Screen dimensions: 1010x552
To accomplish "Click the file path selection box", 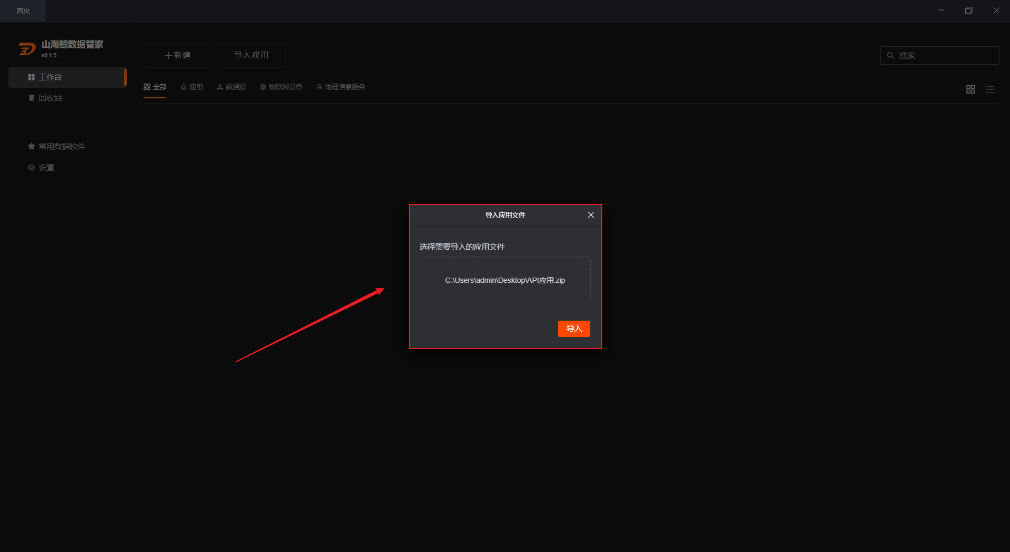I will (505, 280).
